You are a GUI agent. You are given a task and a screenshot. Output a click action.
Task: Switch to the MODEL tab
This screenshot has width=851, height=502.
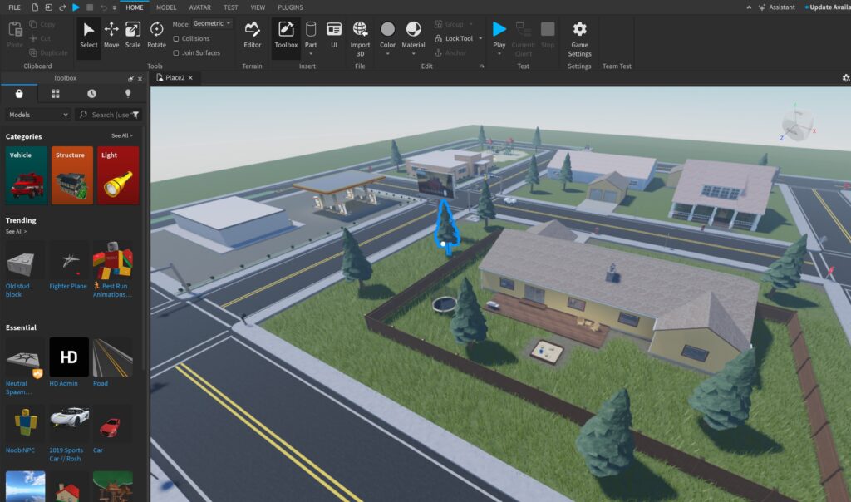[x=166, y=7]
